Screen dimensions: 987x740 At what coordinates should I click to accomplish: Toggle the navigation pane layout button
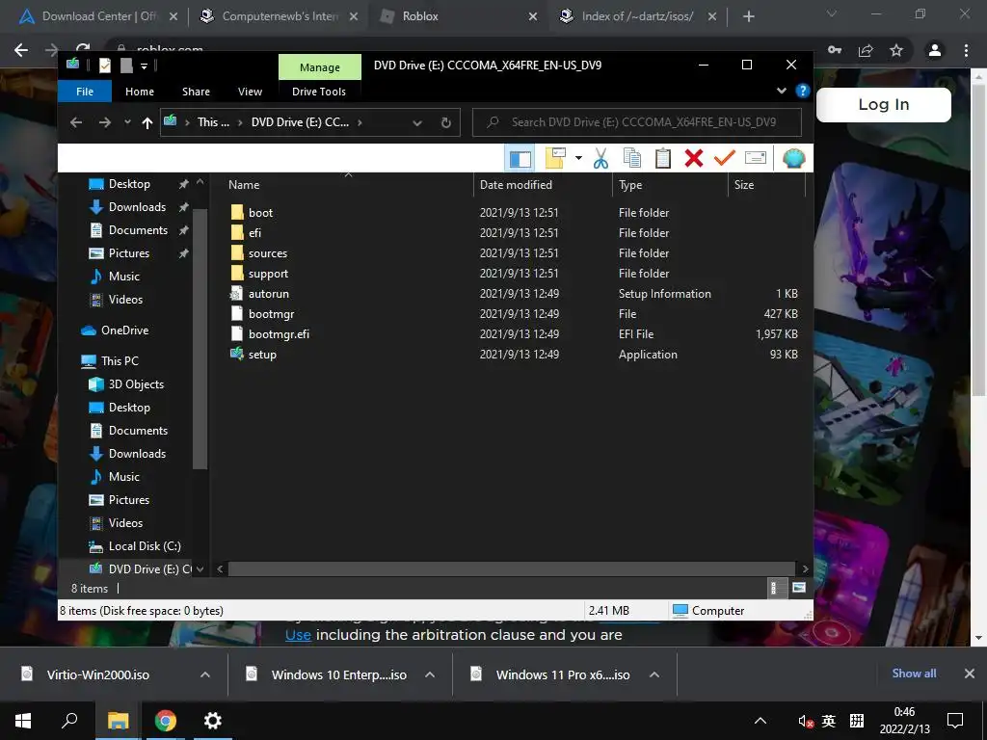click(x=520, y=159)
